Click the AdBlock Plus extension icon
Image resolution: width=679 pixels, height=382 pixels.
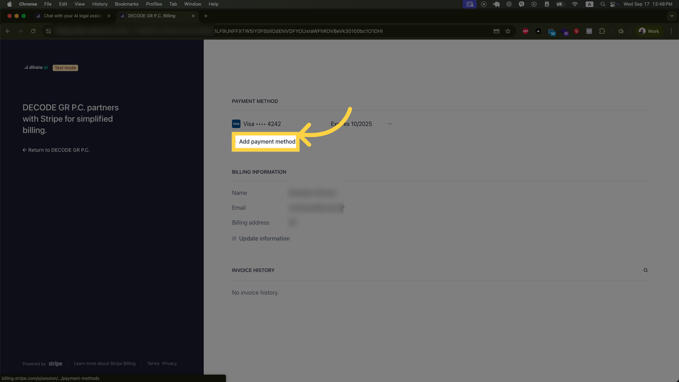(526, 31)
